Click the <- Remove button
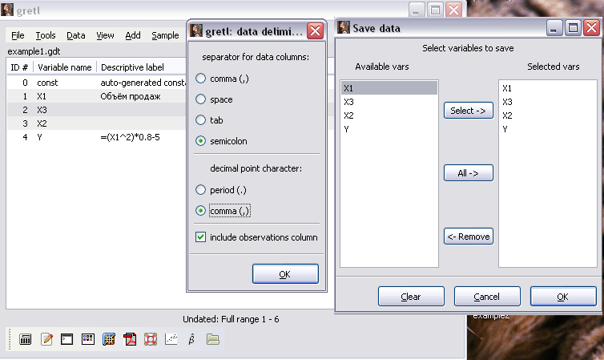This screenshot has height=360, width=604. pyautogui.click(x=469, y=237)
